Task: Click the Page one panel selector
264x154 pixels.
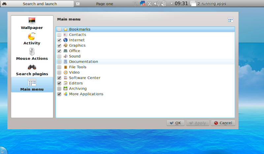Action: 105,4
